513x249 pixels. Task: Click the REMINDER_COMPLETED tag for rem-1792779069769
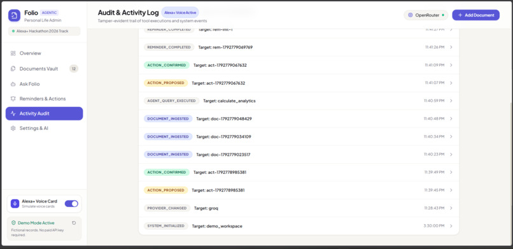click(x=169, y=47)
